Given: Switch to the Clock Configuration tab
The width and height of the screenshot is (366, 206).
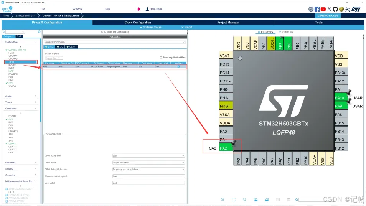Looking at the screenshot, I should point(137,22).
